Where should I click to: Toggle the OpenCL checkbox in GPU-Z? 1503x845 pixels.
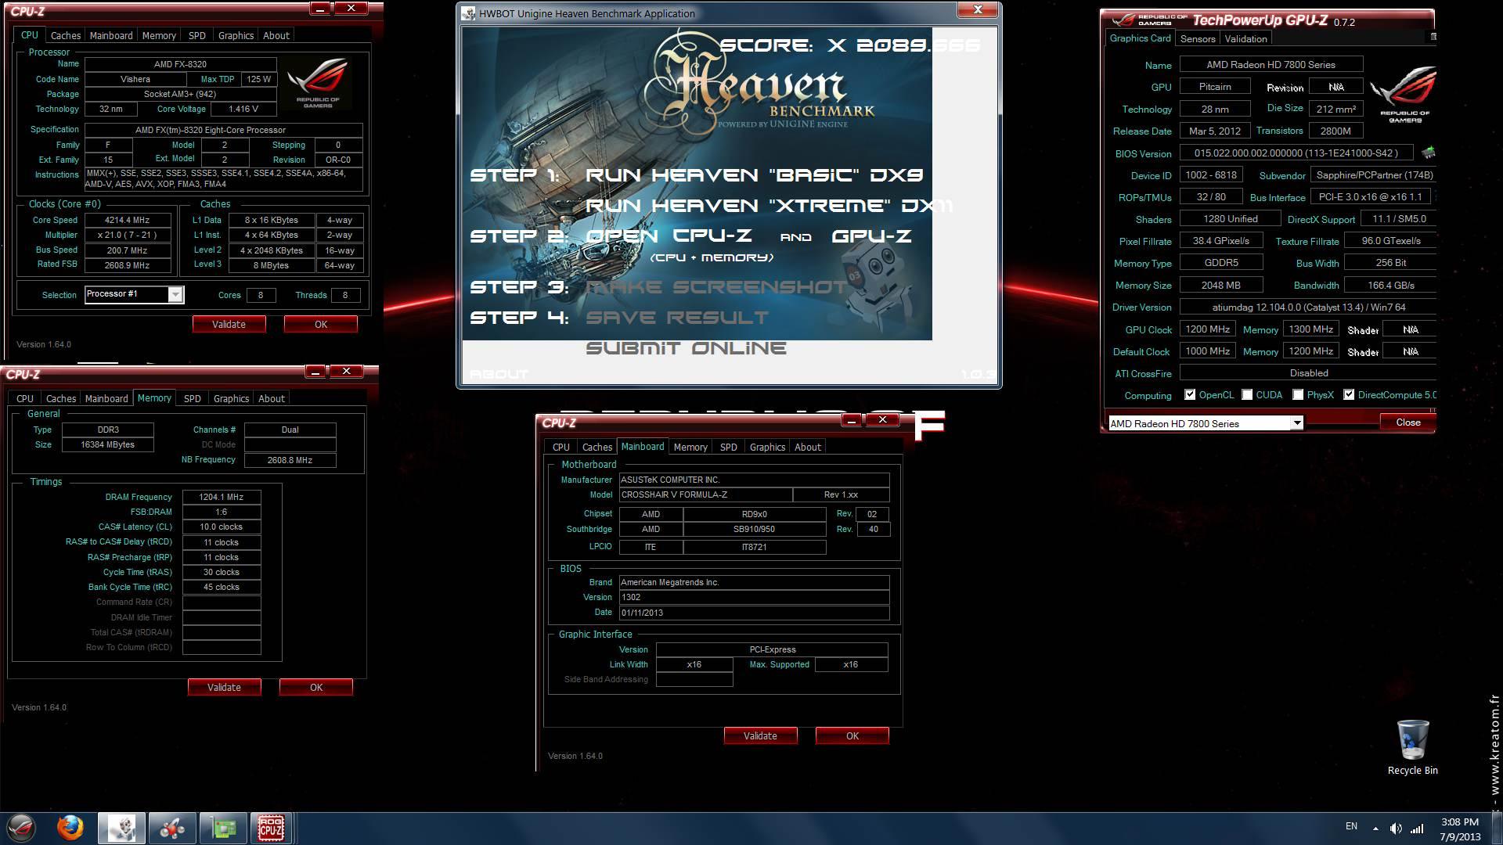(1190, 394)
